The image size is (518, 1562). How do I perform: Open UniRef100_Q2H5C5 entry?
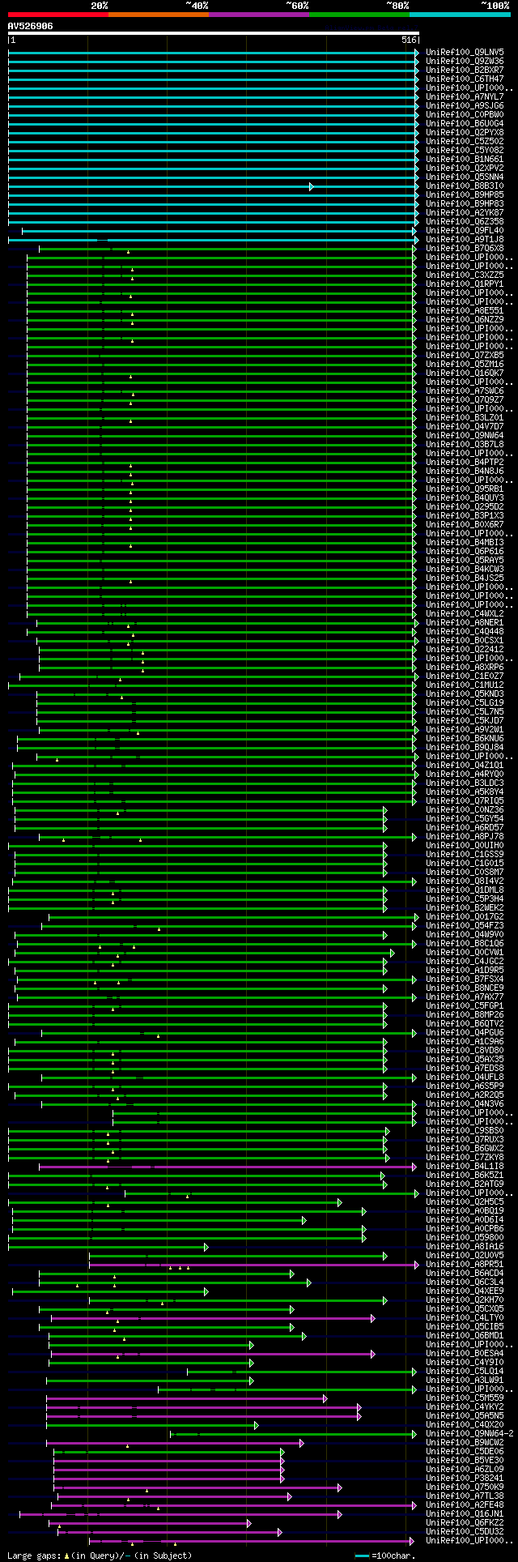pos(464,1201)
